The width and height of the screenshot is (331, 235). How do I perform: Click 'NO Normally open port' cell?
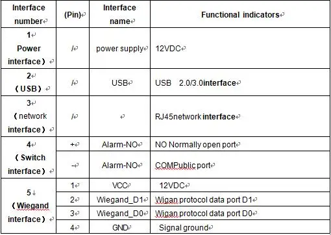tap(240, 144)
